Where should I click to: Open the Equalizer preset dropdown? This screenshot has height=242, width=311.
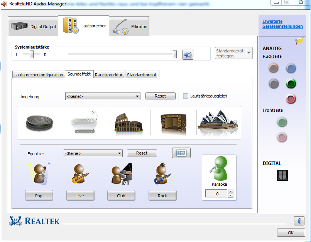tap(93, 153)
